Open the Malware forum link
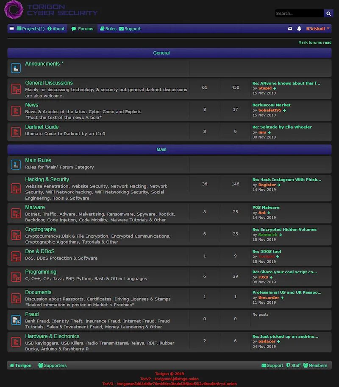 [35, 208]
